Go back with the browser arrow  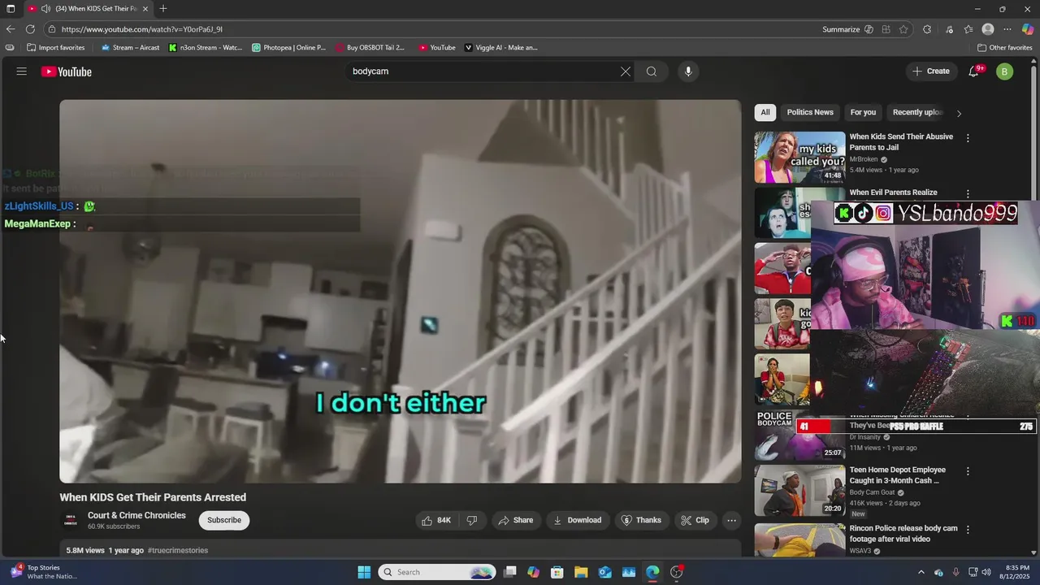pos(11,29)
